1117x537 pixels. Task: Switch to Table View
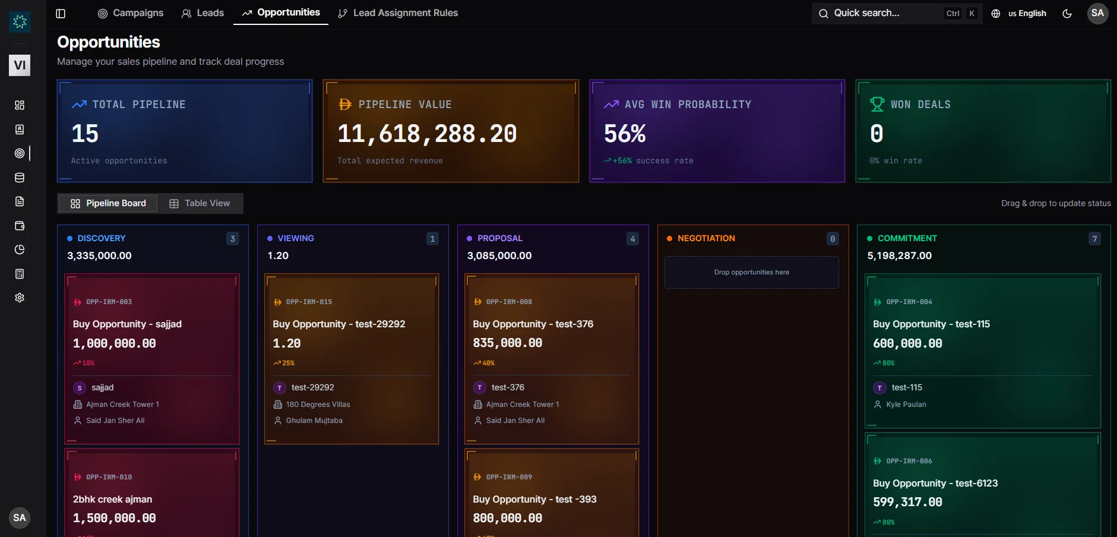tap(200, 203)
